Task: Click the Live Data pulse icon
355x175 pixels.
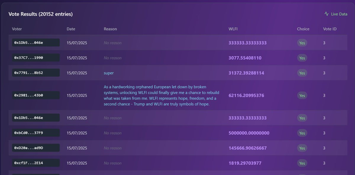Action: click(327, 14)
